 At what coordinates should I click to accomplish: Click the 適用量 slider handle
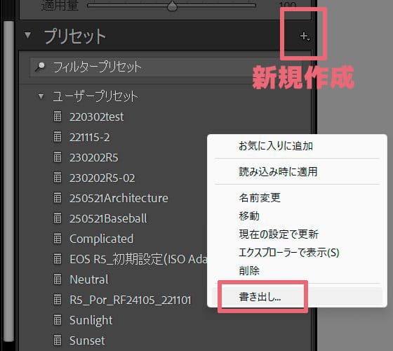point(172,6)
